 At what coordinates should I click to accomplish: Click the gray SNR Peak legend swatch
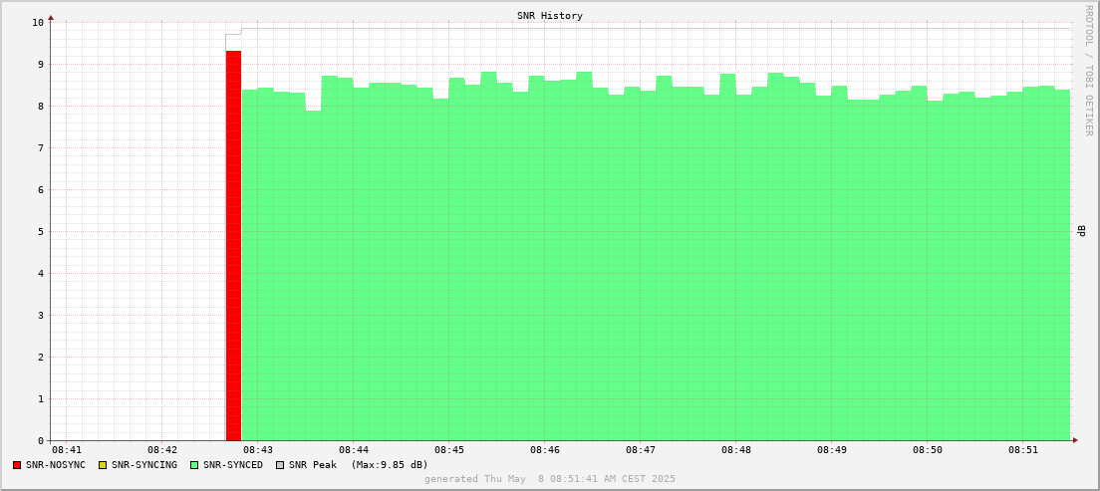pyautogui.click(x=281, y=465)
